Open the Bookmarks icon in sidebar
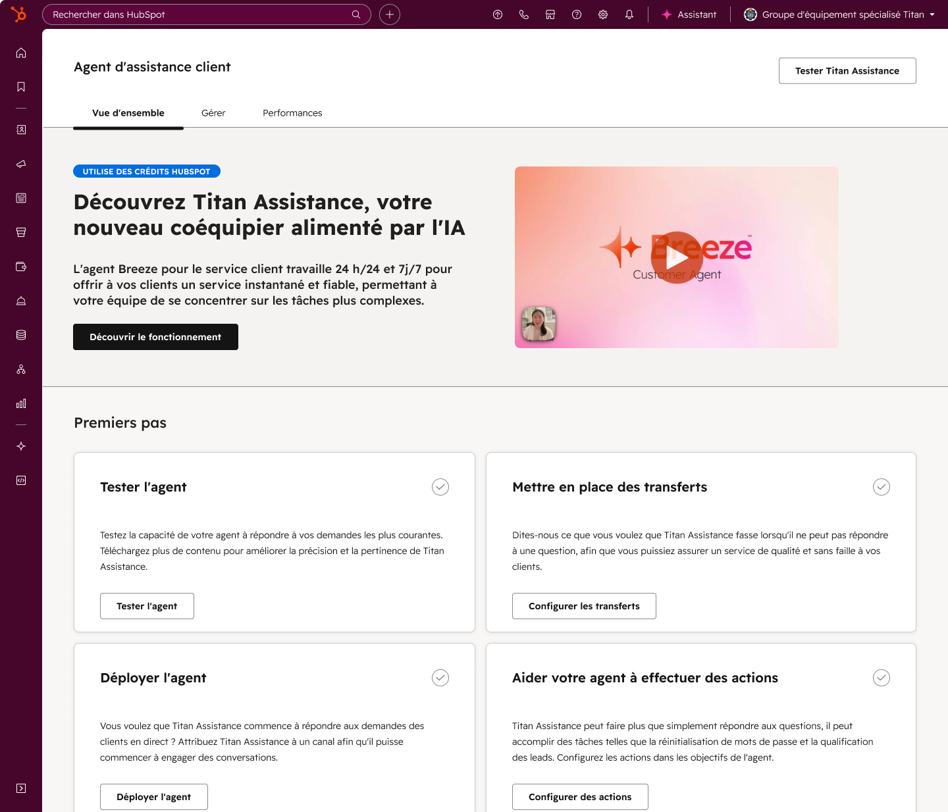 coord(21,87)
